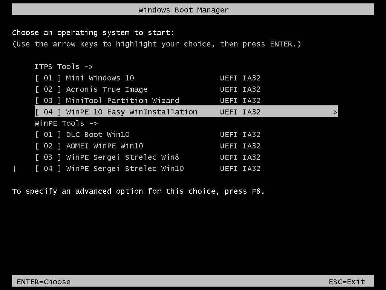Click the down arrow scroll indicator
Screen dimensions: 386x290
click(14, 169)
